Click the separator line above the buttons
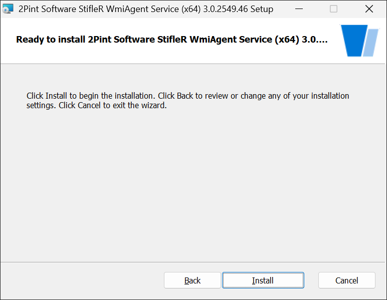Viewport: 387px width, 300px height. click(x=193, y=262)
